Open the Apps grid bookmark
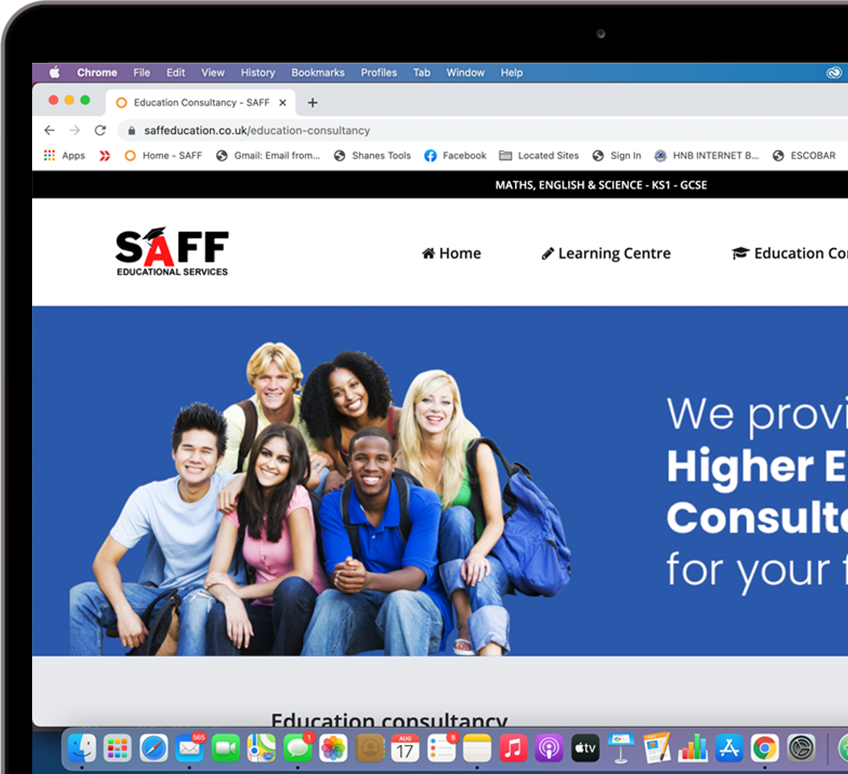Viewport: 848px width, 774px height. pyautogui.click(x=64, y=155)
